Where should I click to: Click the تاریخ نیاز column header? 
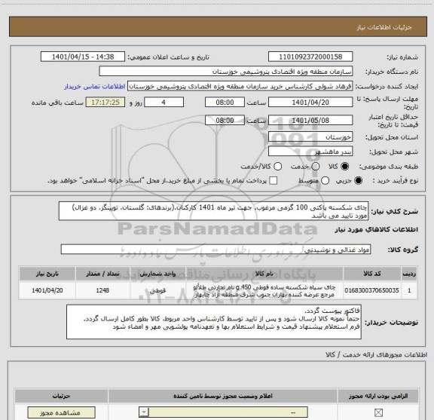click(x=47, y=274)
